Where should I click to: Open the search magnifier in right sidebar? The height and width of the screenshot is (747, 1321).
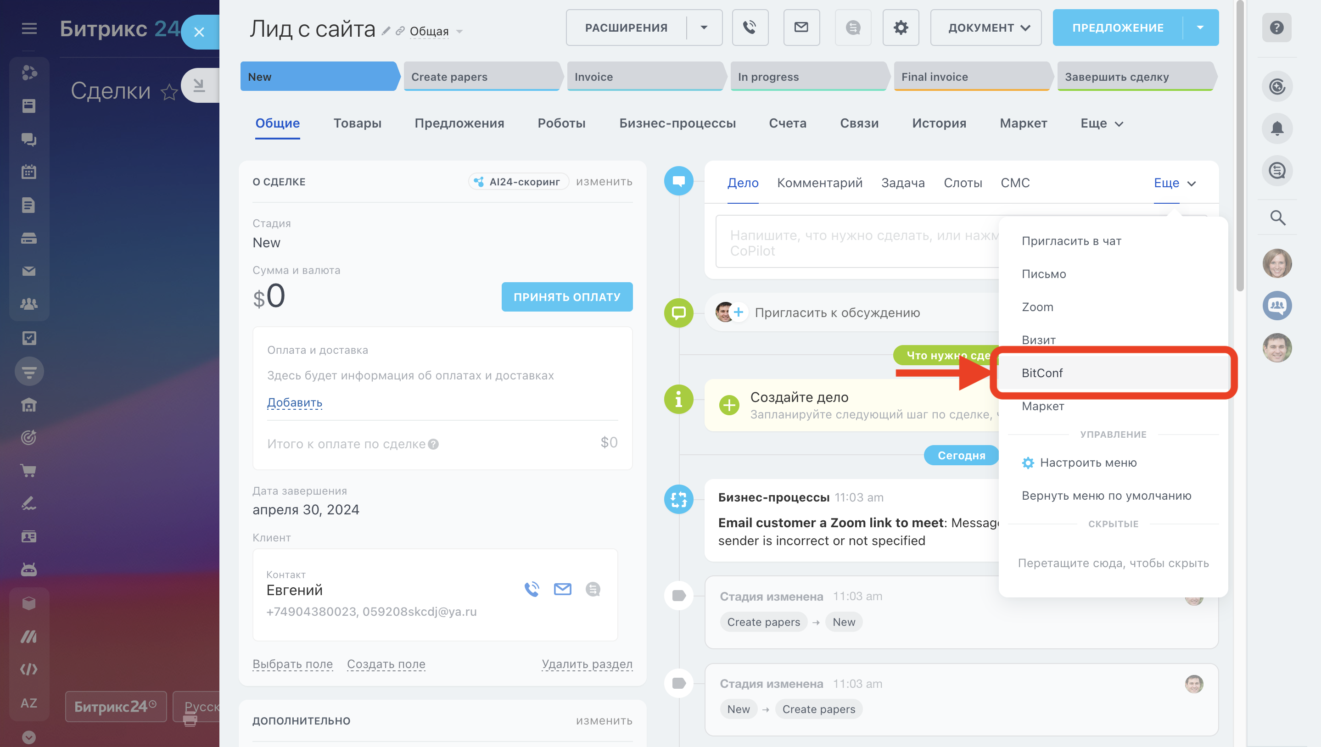[1277, 218]
